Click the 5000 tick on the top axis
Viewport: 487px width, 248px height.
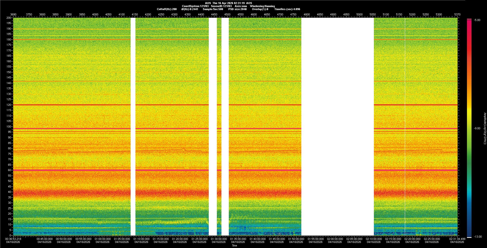tap(359, 14)
